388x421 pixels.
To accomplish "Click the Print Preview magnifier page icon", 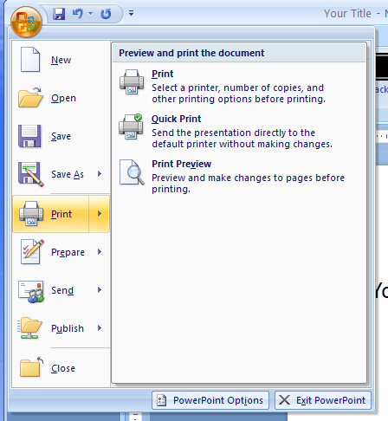I will click(132, 172).
